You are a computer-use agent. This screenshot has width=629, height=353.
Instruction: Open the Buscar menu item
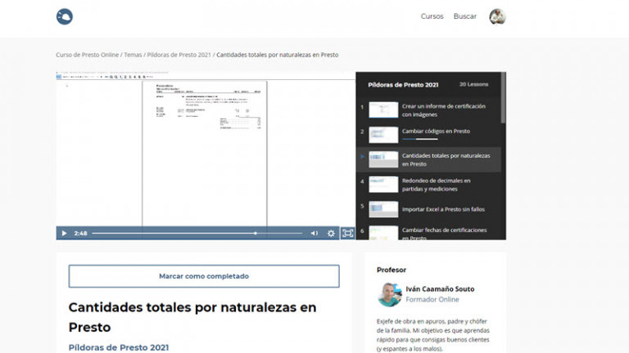pos(464,16)
